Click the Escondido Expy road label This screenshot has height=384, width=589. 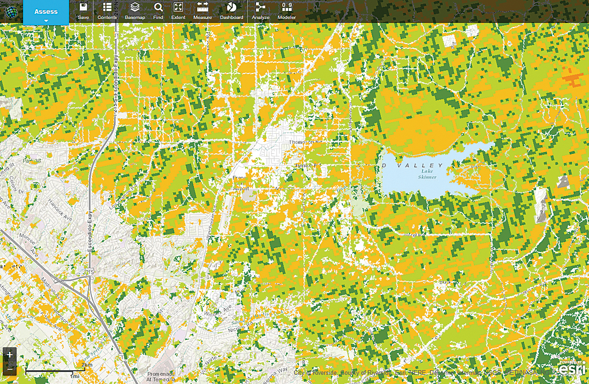(90, 231)
